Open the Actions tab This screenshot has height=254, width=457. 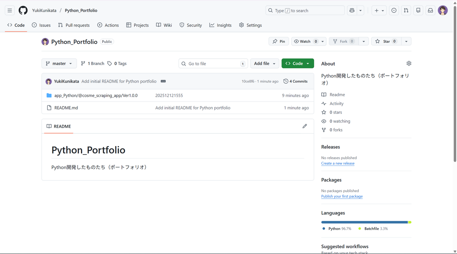[108, 25]
